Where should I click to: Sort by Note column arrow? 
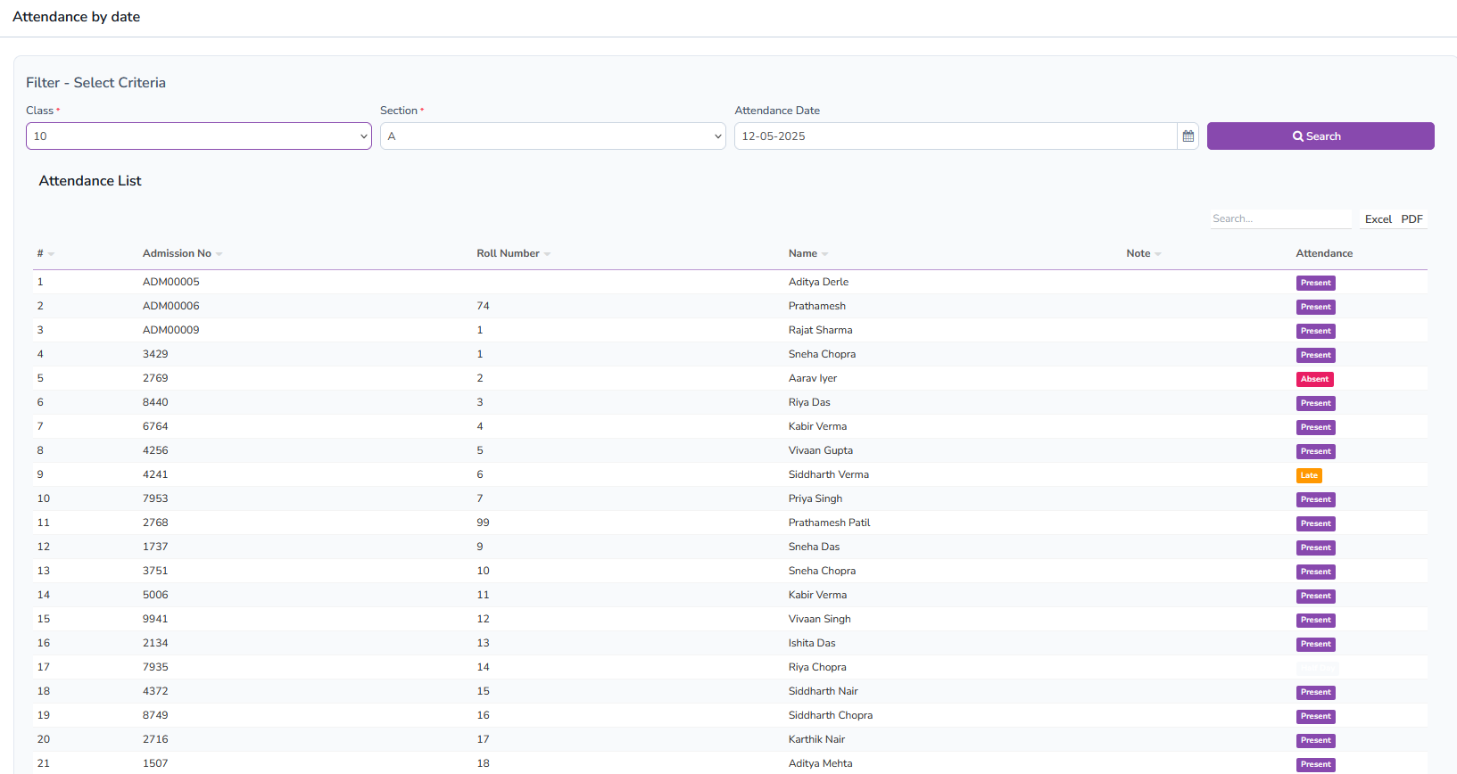[1157, 254]
